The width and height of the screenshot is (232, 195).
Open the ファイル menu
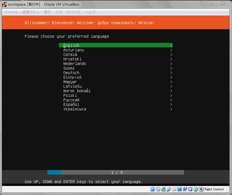11,12
